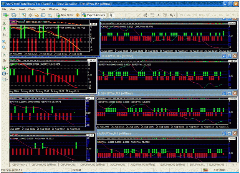Click the New Order button
Screen dimensions: 240x173
[x=65, y=15]
